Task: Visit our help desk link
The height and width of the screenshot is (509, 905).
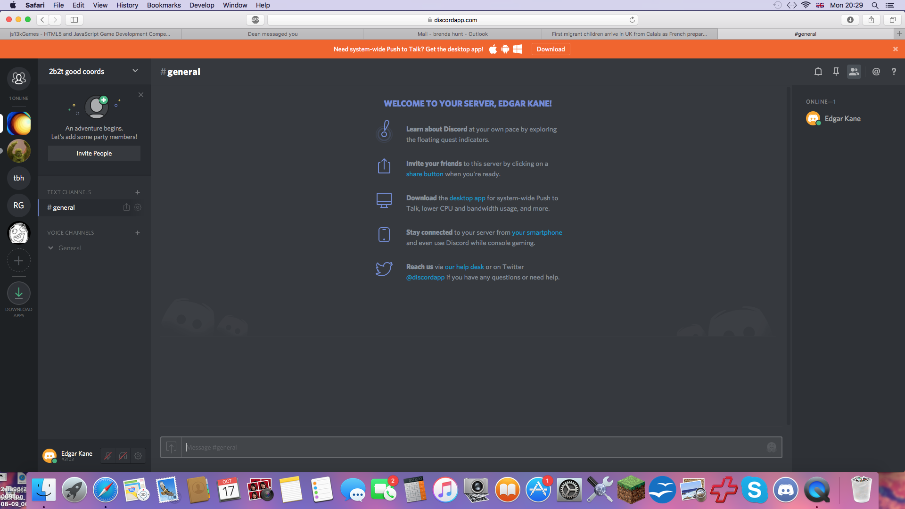Action: (x=464, y=267)
